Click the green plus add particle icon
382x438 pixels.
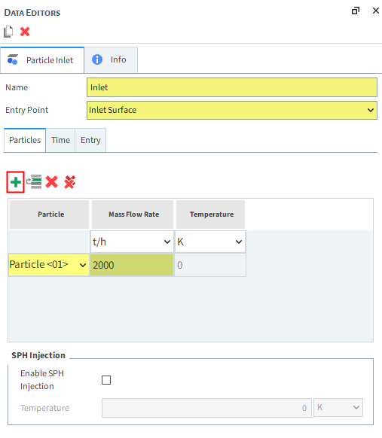point(16,182)
